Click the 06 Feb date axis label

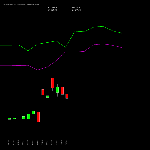[37, 143]
